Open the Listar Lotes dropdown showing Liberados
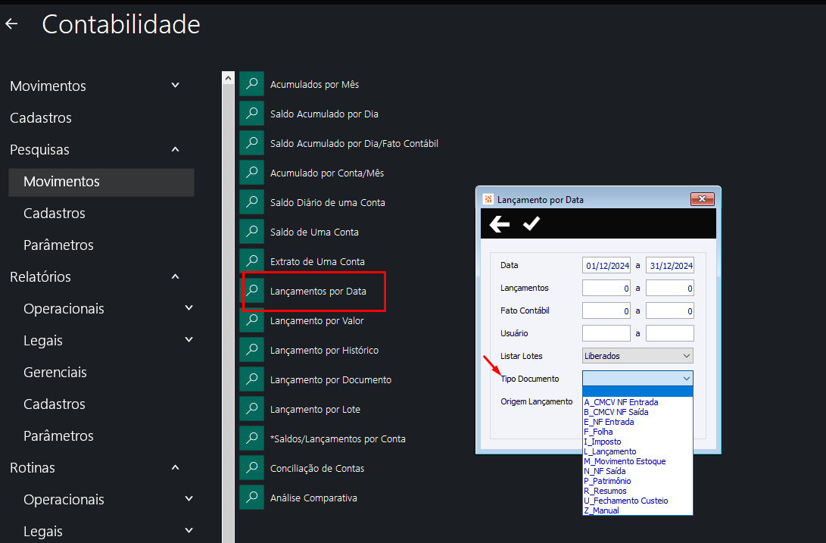The width and height of the screenshot is (826, 543). (x=637, y=356)
